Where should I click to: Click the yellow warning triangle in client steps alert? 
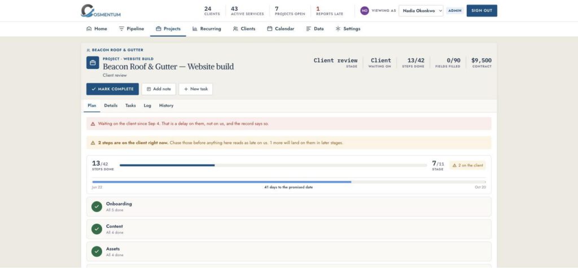point(93,143)
